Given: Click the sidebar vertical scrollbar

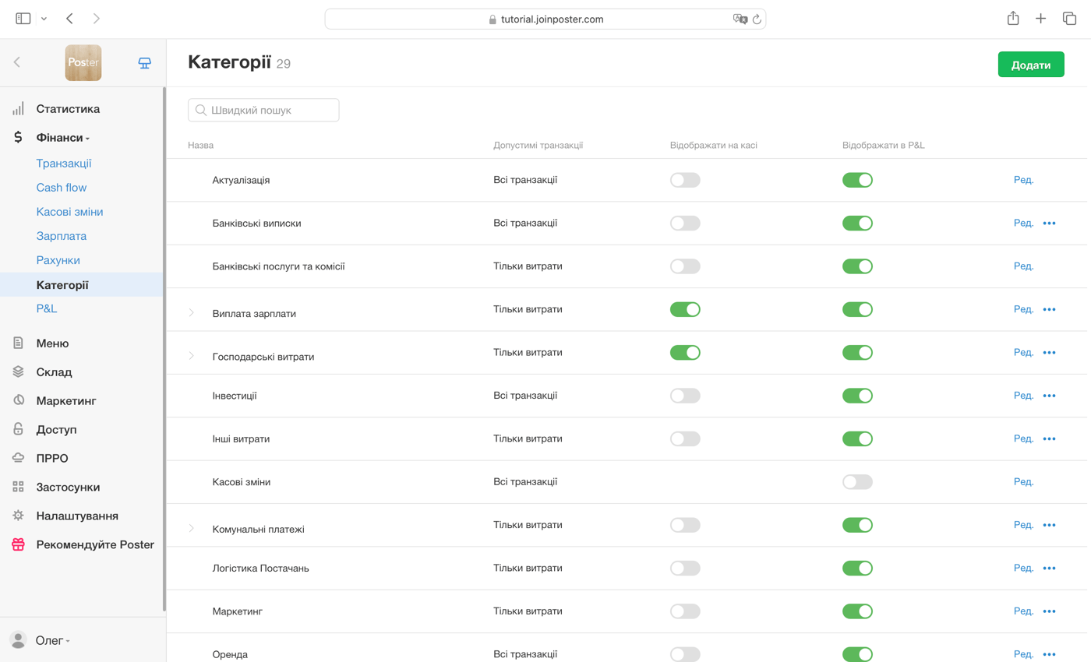Looking at the screenshot, I should pyautogui.click(x=164, y=349).
